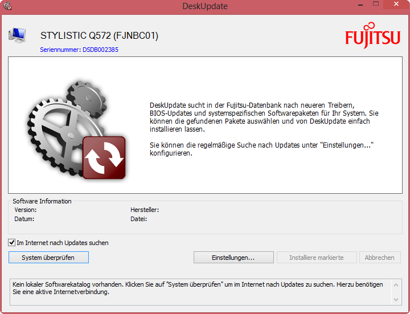Click the gears update illustration
This screenshot has width=410, height=314.
76,130
